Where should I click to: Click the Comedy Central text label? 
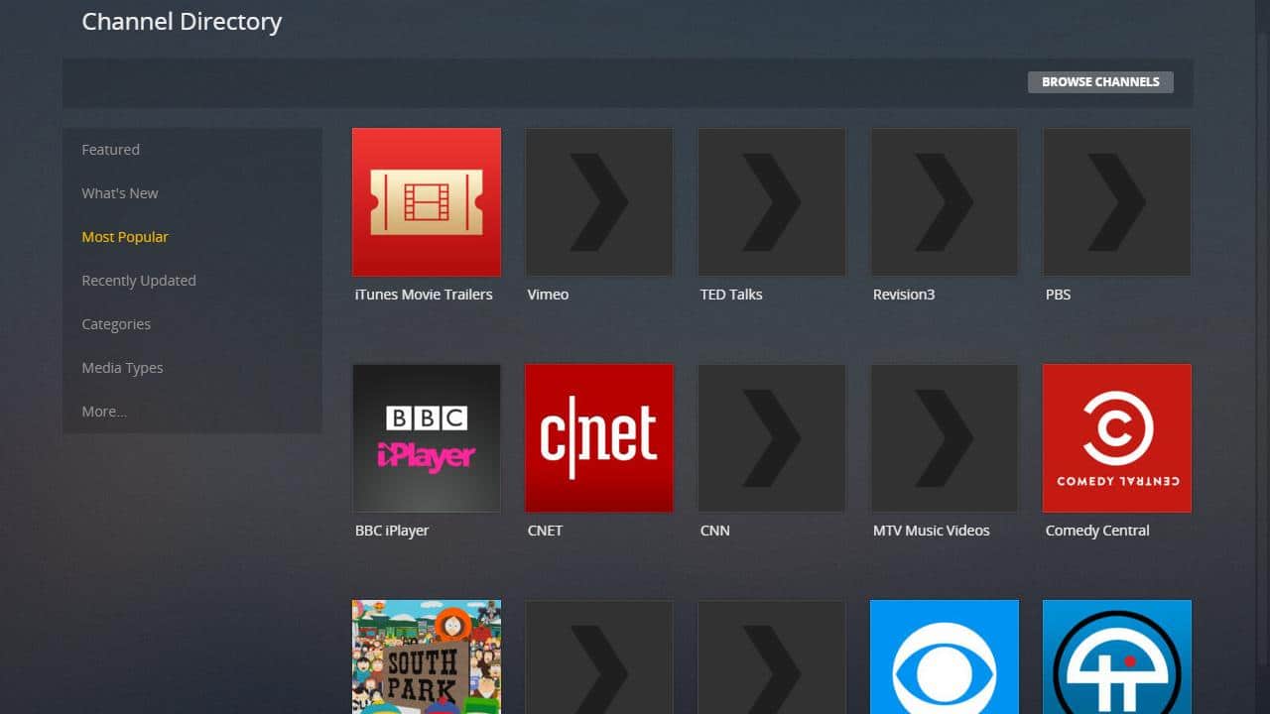1097,531
